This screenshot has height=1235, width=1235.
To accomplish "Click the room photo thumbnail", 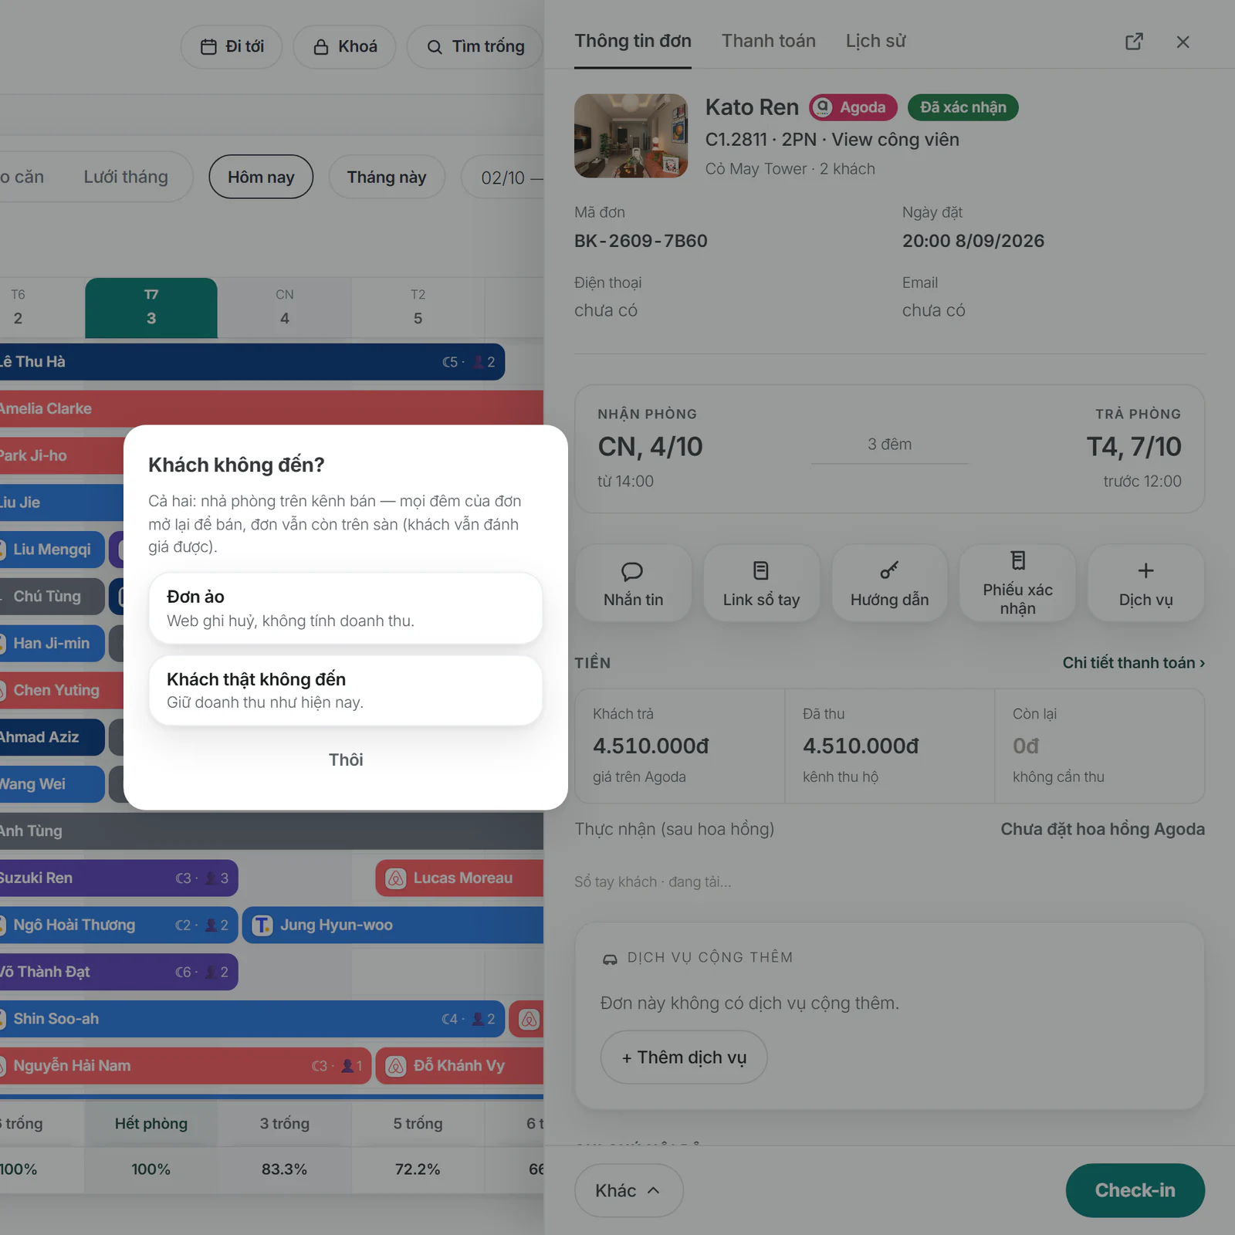I will (x=631, y=136).
